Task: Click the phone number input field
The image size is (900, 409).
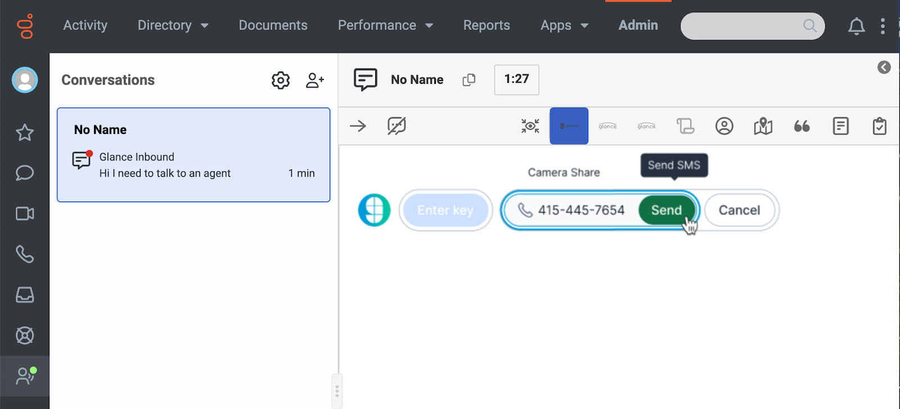Action: [x=580, y=210]
